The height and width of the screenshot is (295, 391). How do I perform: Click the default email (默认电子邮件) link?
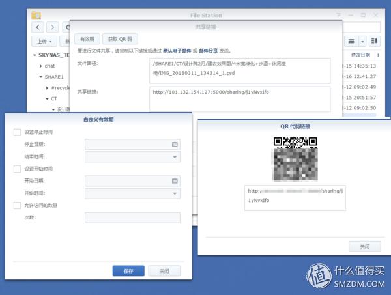(x=177, y=51)
